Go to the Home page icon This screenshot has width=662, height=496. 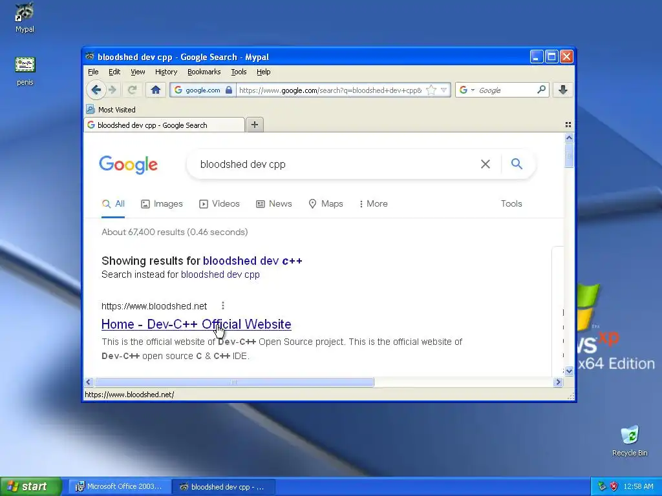click(155, 90)
